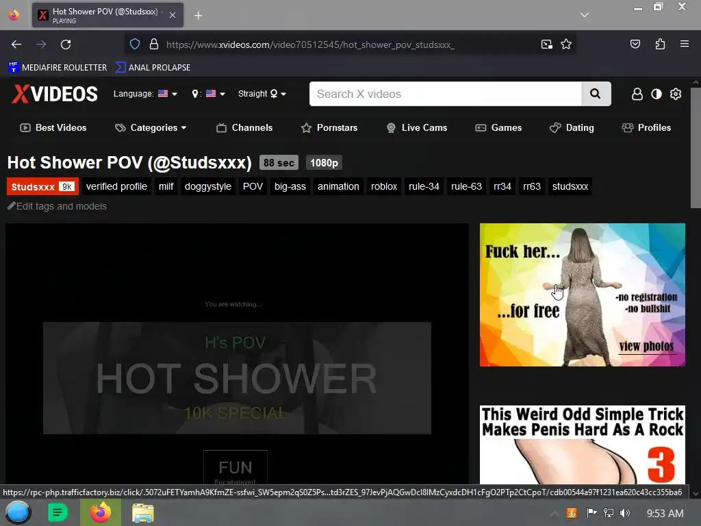This screenshot has width=701, height=526.
Task: Click the red Studsxxx 9k uploader button
Action: tap(42, 186)
